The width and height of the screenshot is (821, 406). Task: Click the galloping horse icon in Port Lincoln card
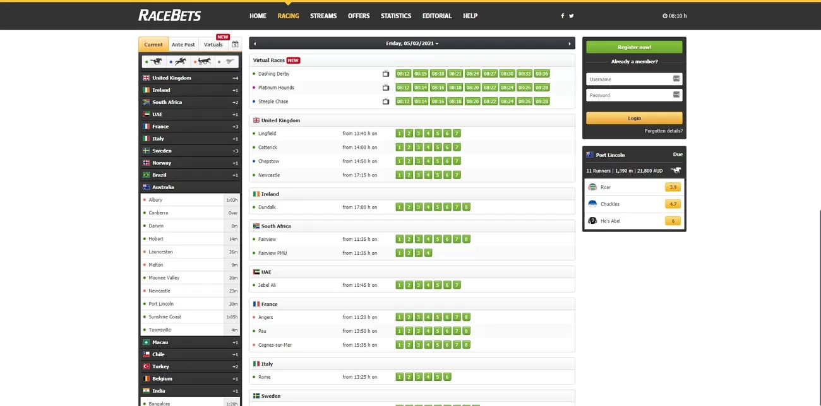pos(676,171)
